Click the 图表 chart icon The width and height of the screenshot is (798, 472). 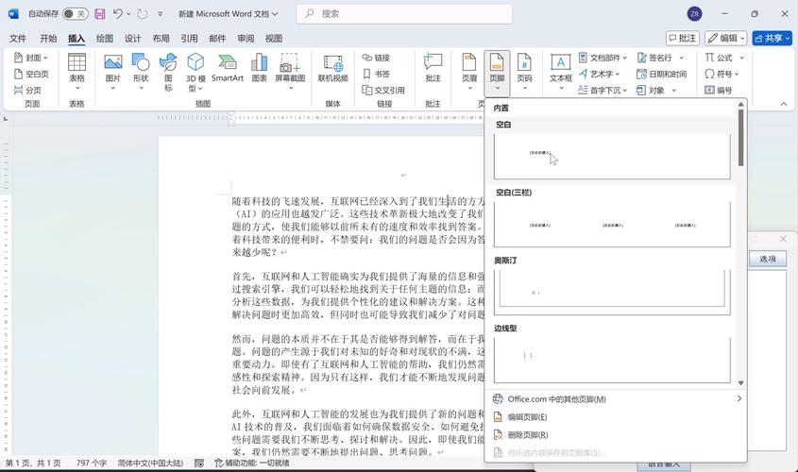tap(259, 62)
